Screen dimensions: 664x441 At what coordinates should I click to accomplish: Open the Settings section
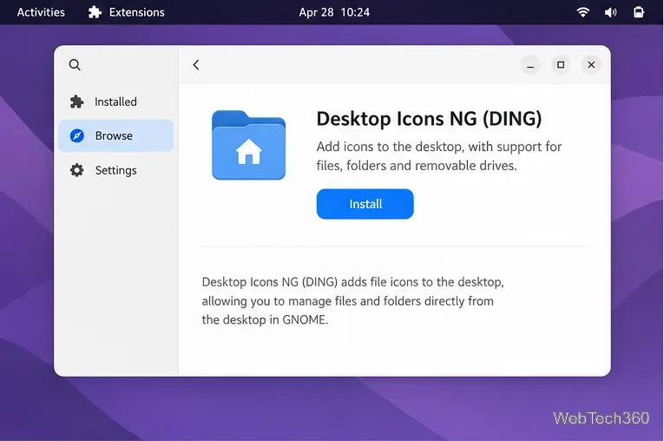coord(115,170)
